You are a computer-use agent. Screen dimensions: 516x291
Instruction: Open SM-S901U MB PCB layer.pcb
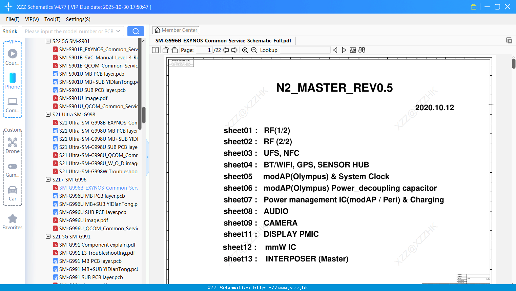tap(89, 74)
